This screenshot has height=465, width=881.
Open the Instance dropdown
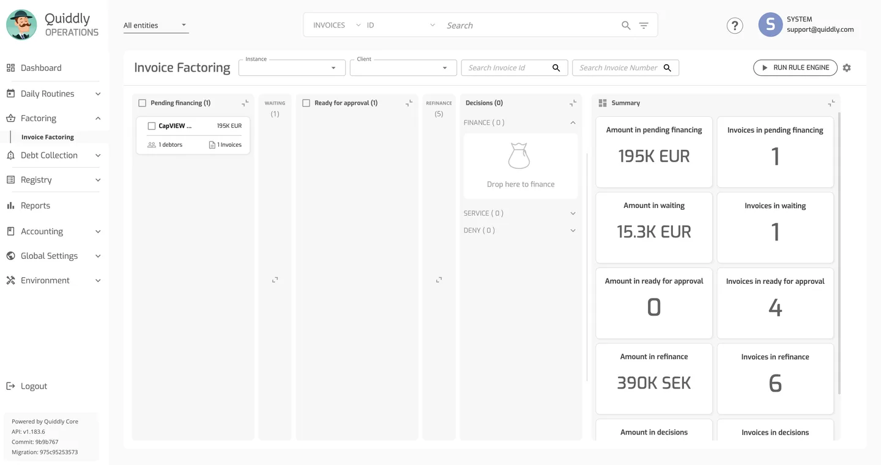[292, 67]
